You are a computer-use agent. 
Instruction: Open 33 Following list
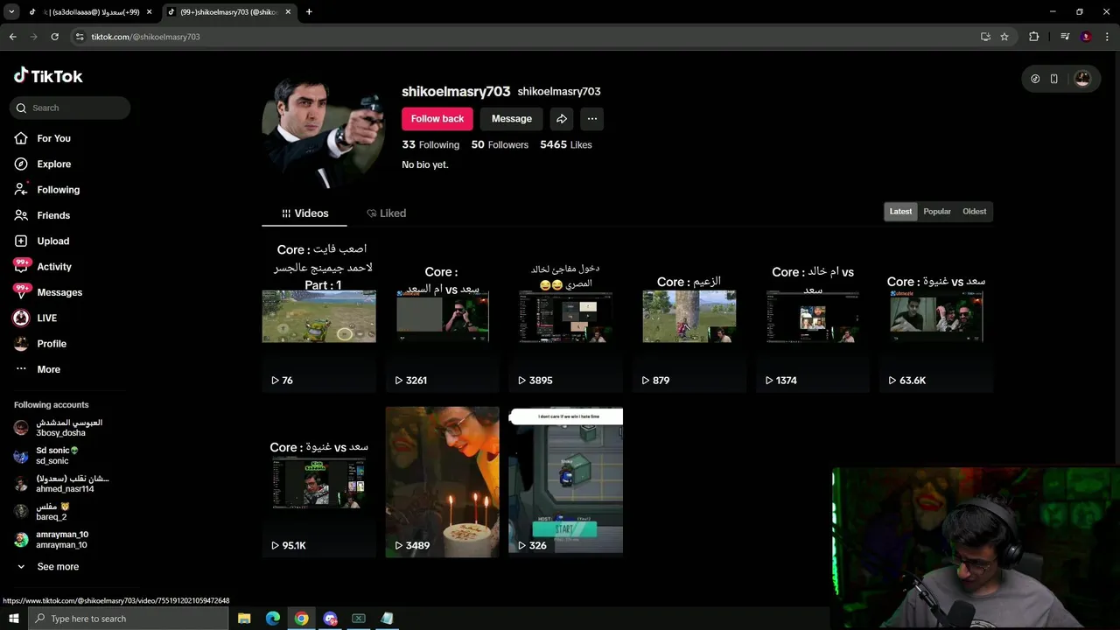coord(430,145)
